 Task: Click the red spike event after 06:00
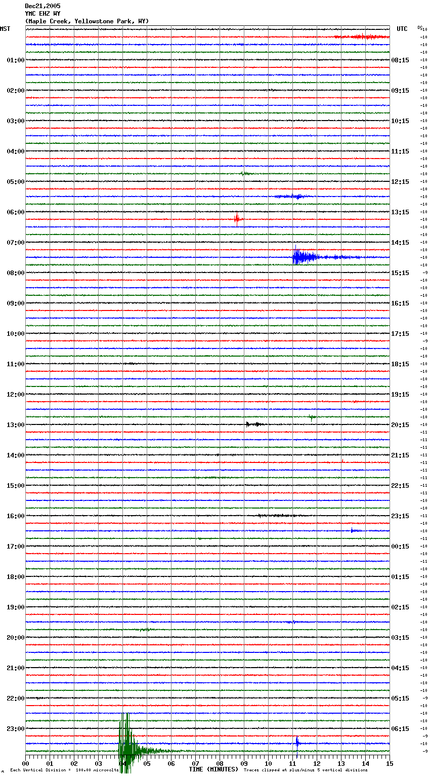tap(238, 219)
